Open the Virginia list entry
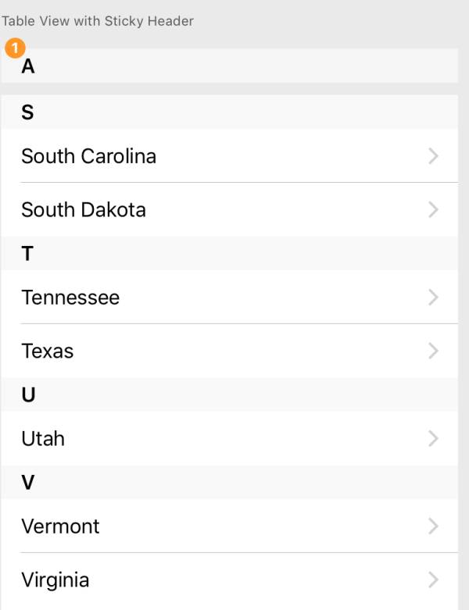 (229, 580)
